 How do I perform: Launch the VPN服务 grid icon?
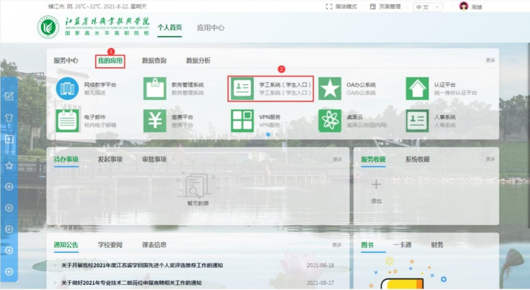point(242,121)
